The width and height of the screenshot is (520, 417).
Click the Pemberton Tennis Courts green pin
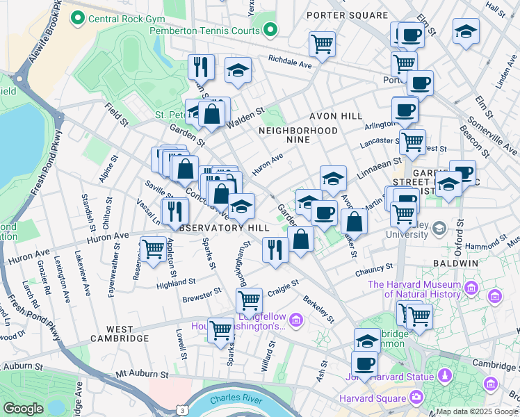(270, 30)
